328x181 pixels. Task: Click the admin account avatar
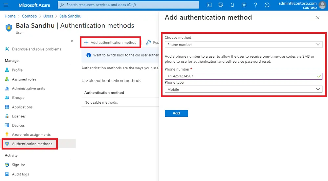pyautogui.click(x=322, y=5)
